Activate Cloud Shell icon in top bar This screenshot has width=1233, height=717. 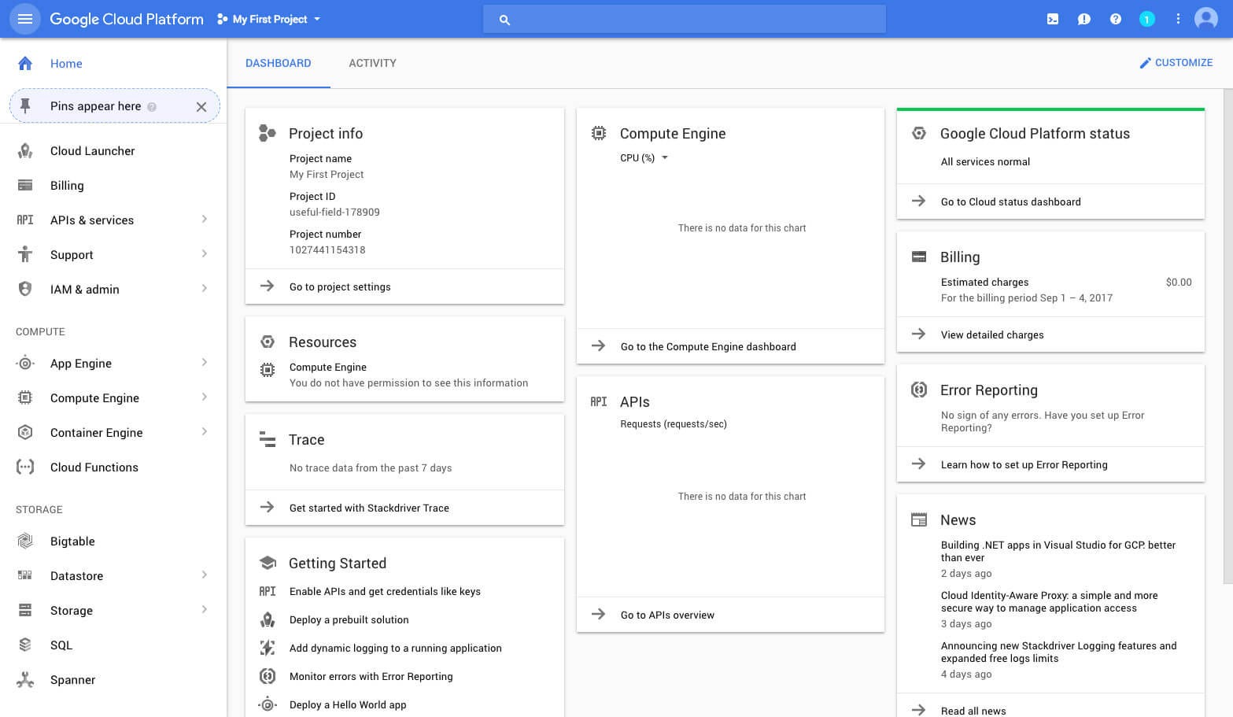click(x=1053, y=19)
